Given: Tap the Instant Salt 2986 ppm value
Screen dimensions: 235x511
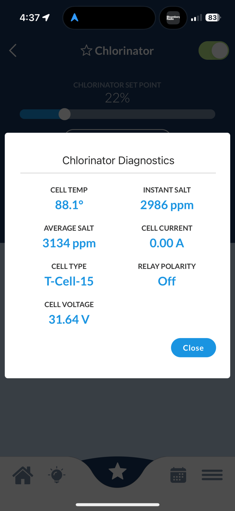Looking at the screenshot, I should pyautogui.click(x=167, y=205).
